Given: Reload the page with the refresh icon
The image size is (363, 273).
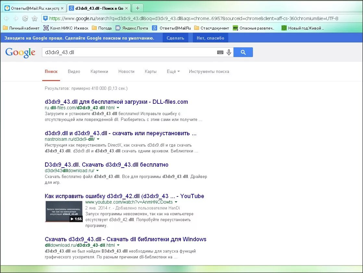Looking at the screenshot, I should pos(25,18).
